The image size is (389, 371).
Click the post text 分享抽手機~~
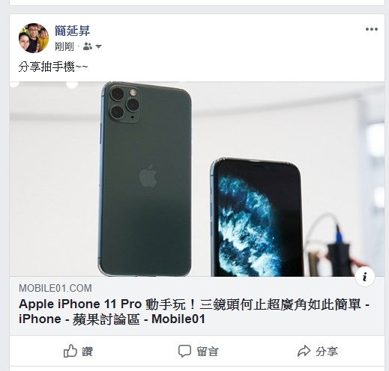point(53,67)
